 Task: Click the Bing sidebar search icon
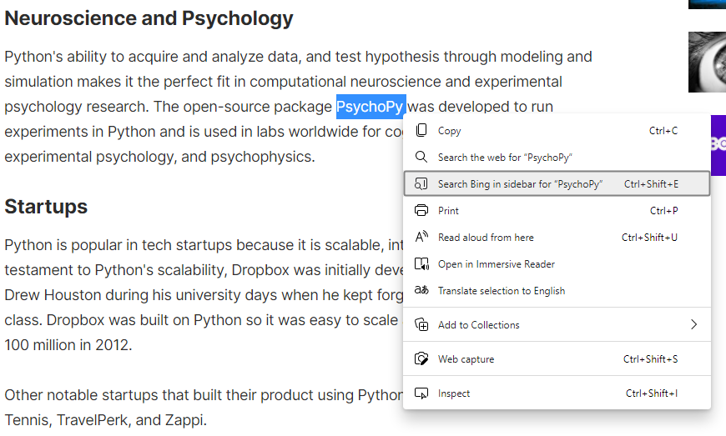point(421,183)
